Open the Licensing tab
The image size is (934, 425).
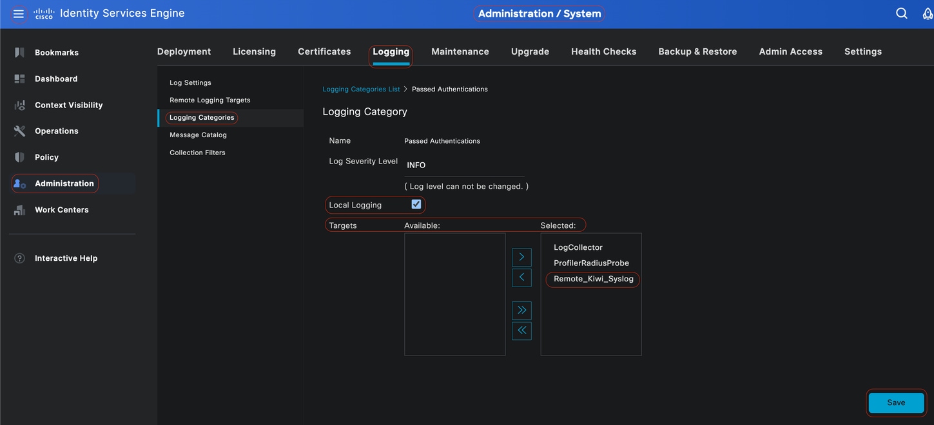click(254, 52)
